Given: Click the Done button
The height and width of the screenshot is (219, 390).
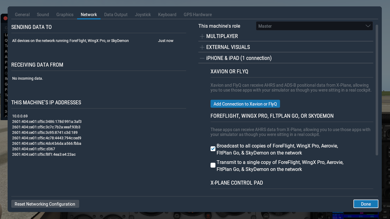Looking at the screenshot, I should click(366, 204).
